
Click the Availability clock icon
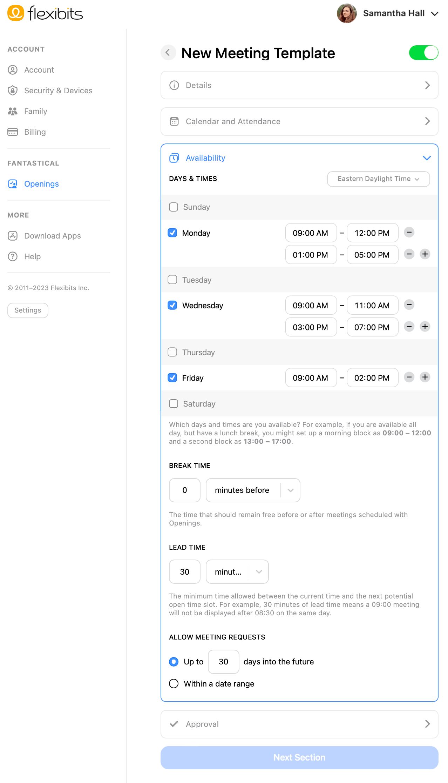pos(174,158)
